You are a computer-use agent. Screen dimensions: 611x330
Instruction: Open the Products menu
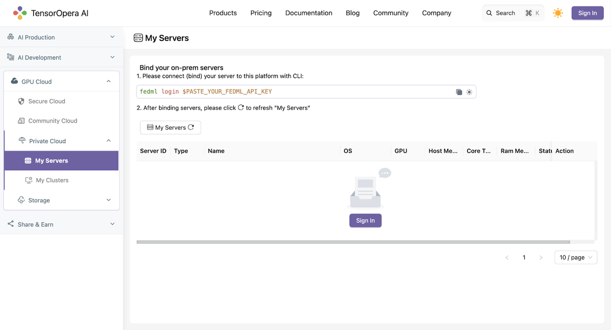[223, 13]
